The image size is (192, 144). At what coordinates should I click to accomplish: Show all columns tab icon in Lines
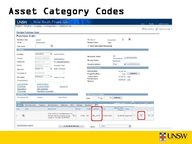(x=96, y=105)
